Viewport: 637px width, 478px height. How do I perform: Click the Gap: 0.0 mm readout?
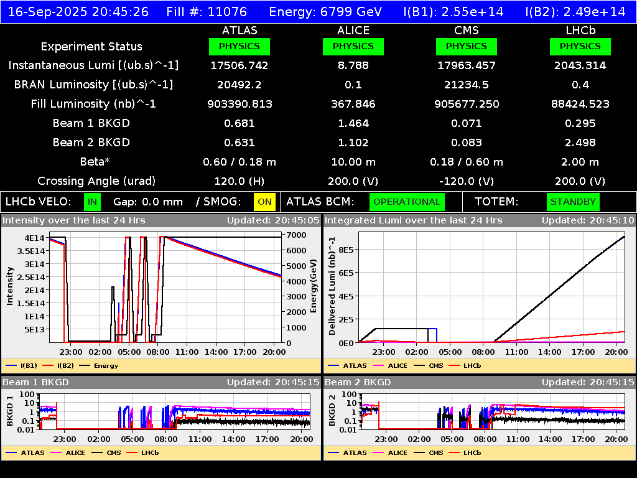point(148,202)
